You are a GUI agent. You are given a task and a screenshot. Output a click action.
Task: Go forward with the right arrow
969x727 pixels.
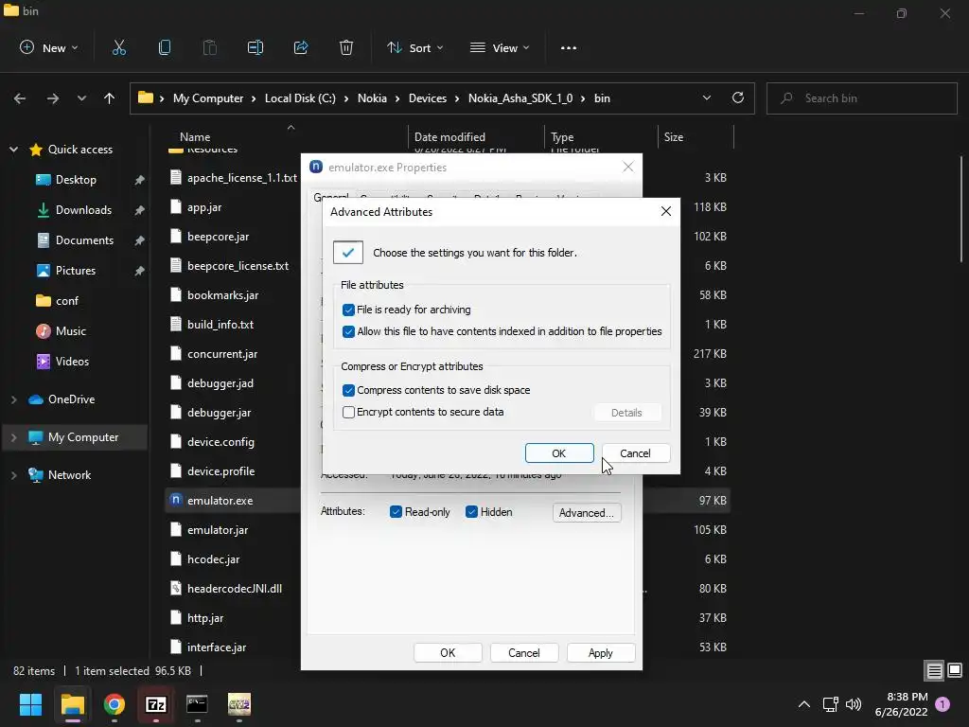coord(53,98)
